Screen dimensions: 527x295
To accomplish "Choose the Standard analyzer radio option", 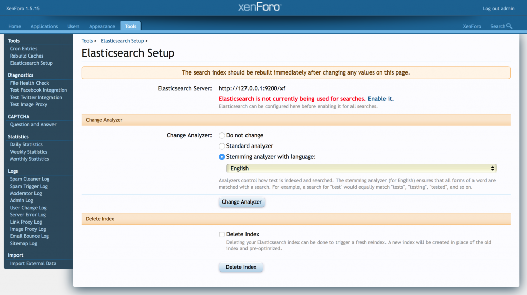I will (222, 146).
